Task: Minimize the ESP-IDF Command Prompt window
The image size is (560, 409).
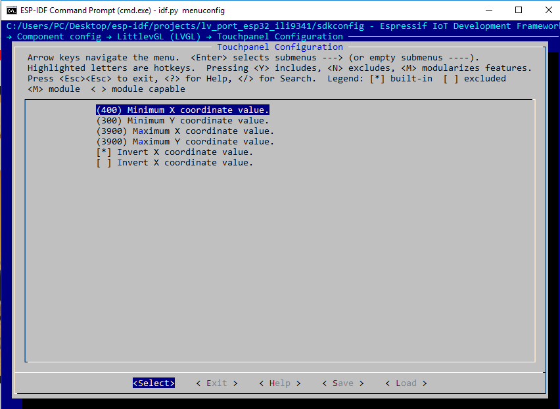Action: 488,11
